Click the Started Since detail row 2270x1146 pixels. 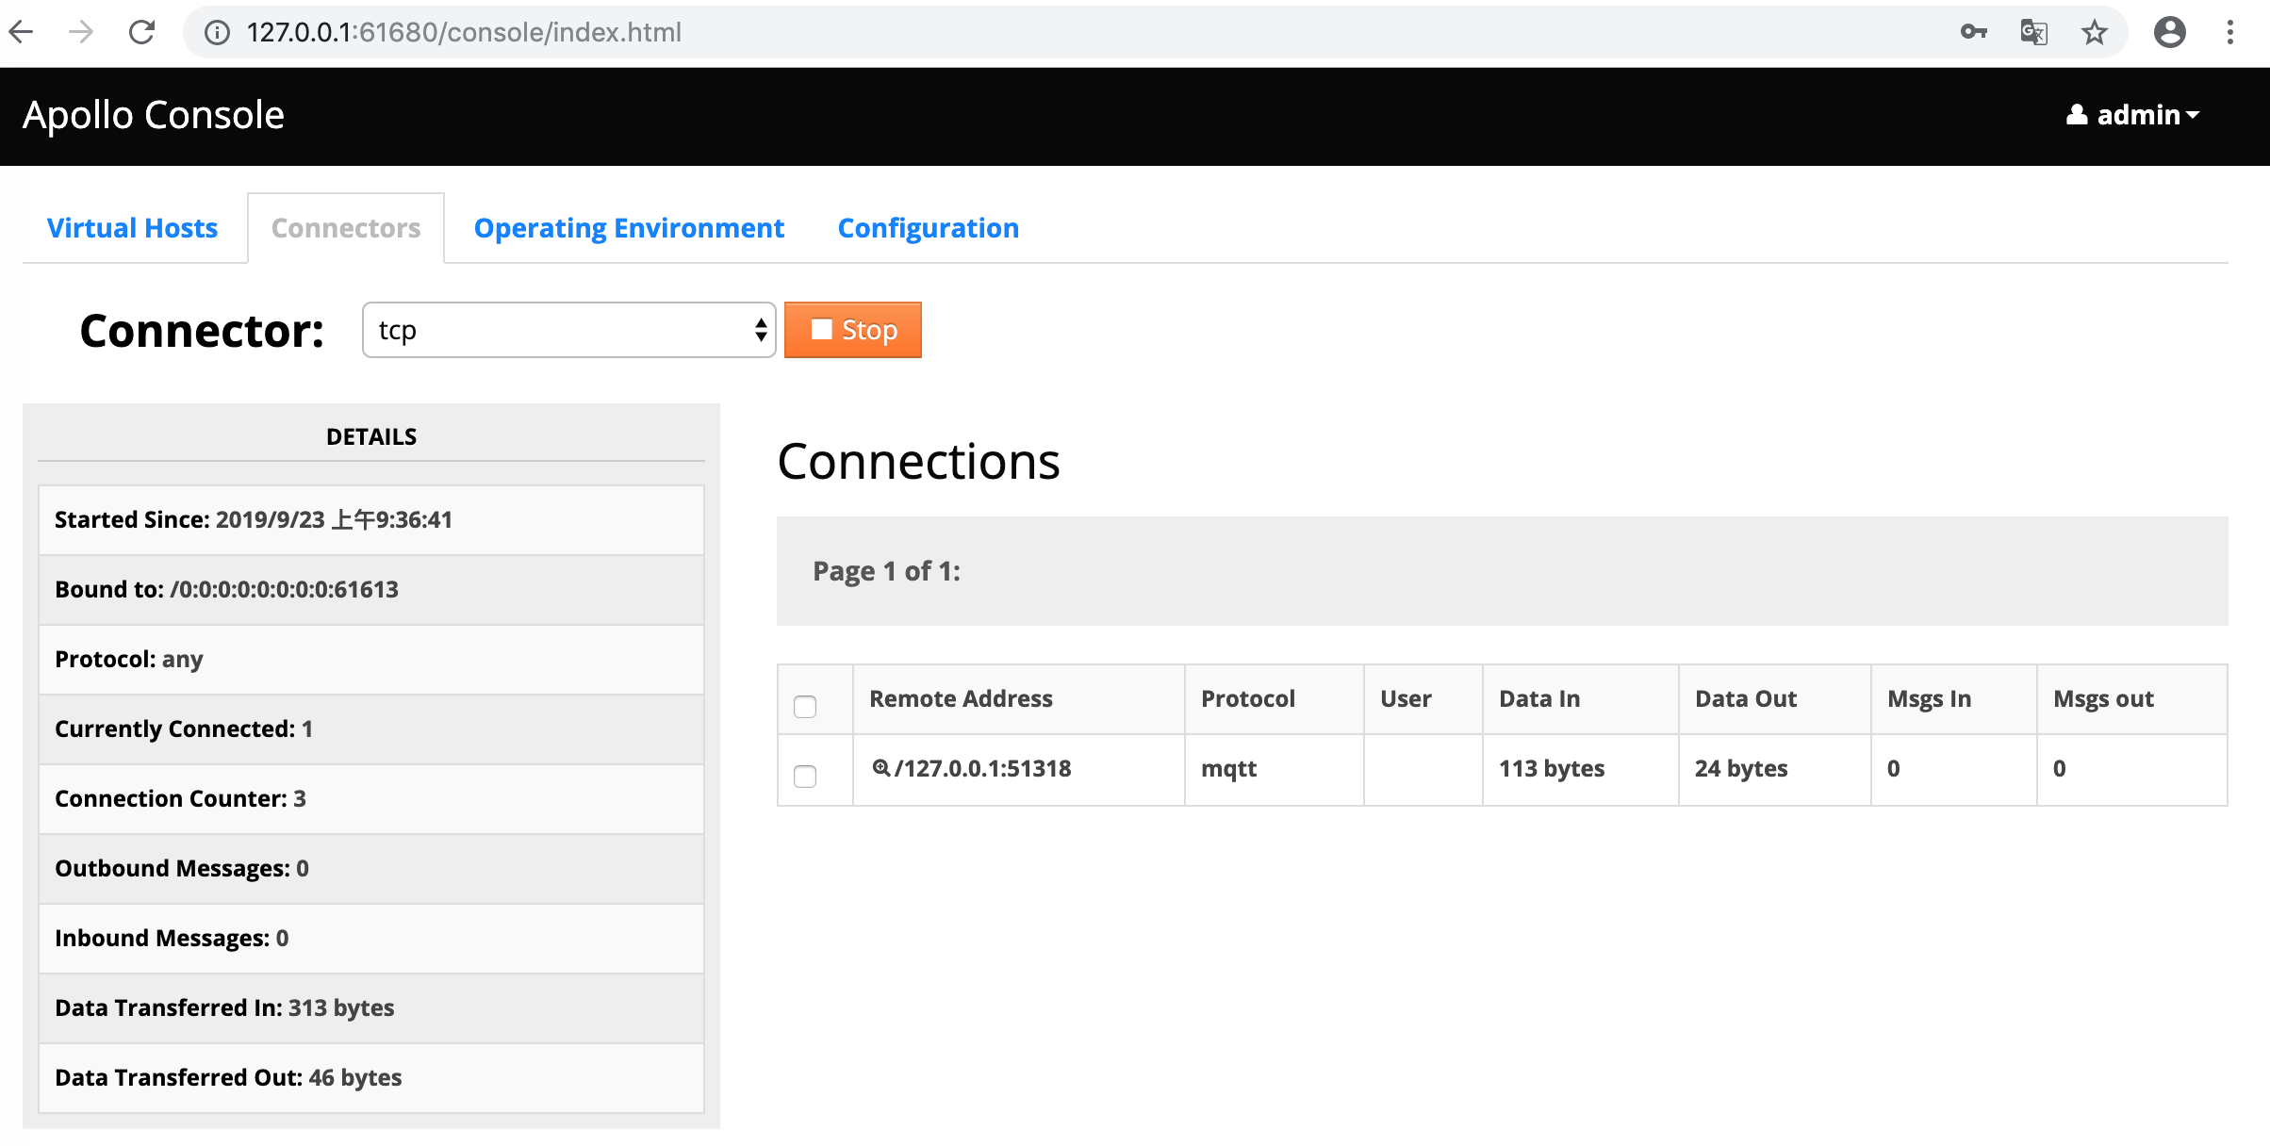(x=371, y=519)
